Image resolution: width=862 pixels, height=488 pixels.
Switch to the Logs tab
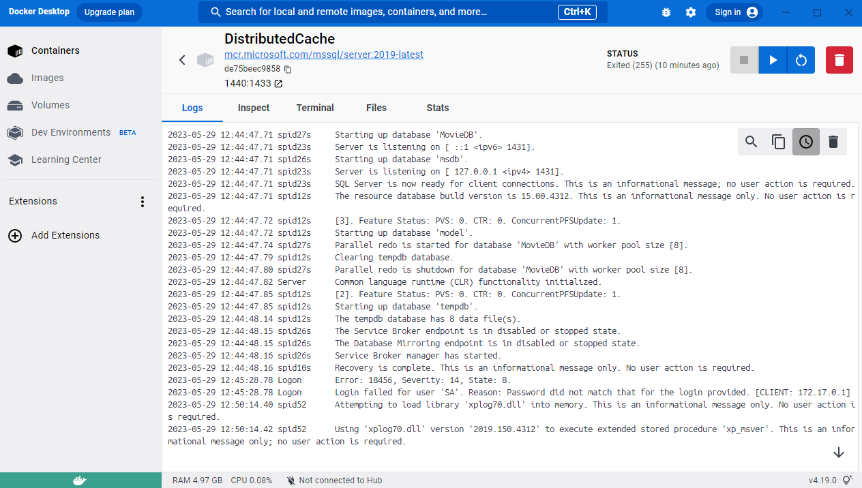(x=192, y=108)
